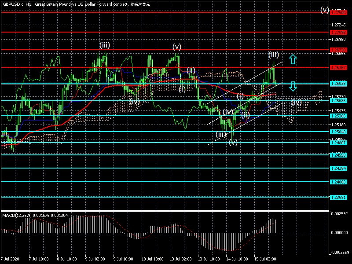Image resolution: width=352 pixels, height=264 pixels.
Task: Click the 1.26950 price axis value
Action: coord(338,39)
